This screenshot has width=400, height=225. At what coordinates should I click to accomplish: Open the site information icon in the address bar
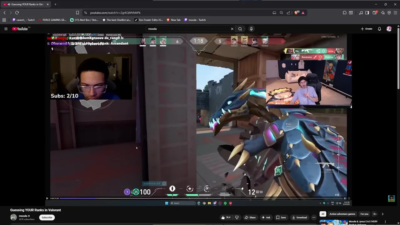click(x=86, y=13)
